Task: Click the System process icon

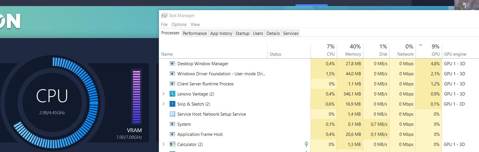Action: pyautogui.click(x=172, y=124)
